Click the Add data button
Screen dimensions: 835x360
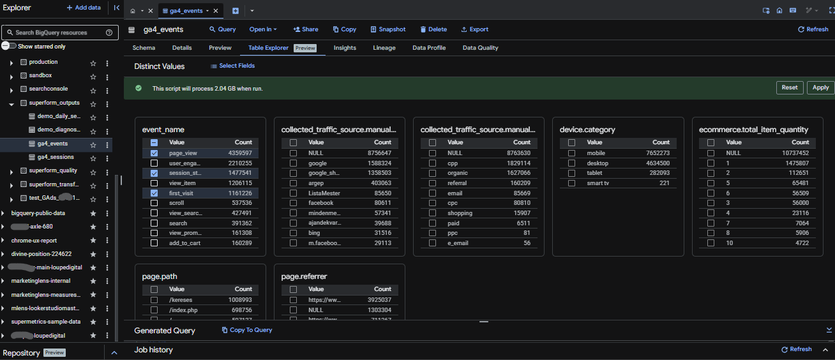pos(84,8)
